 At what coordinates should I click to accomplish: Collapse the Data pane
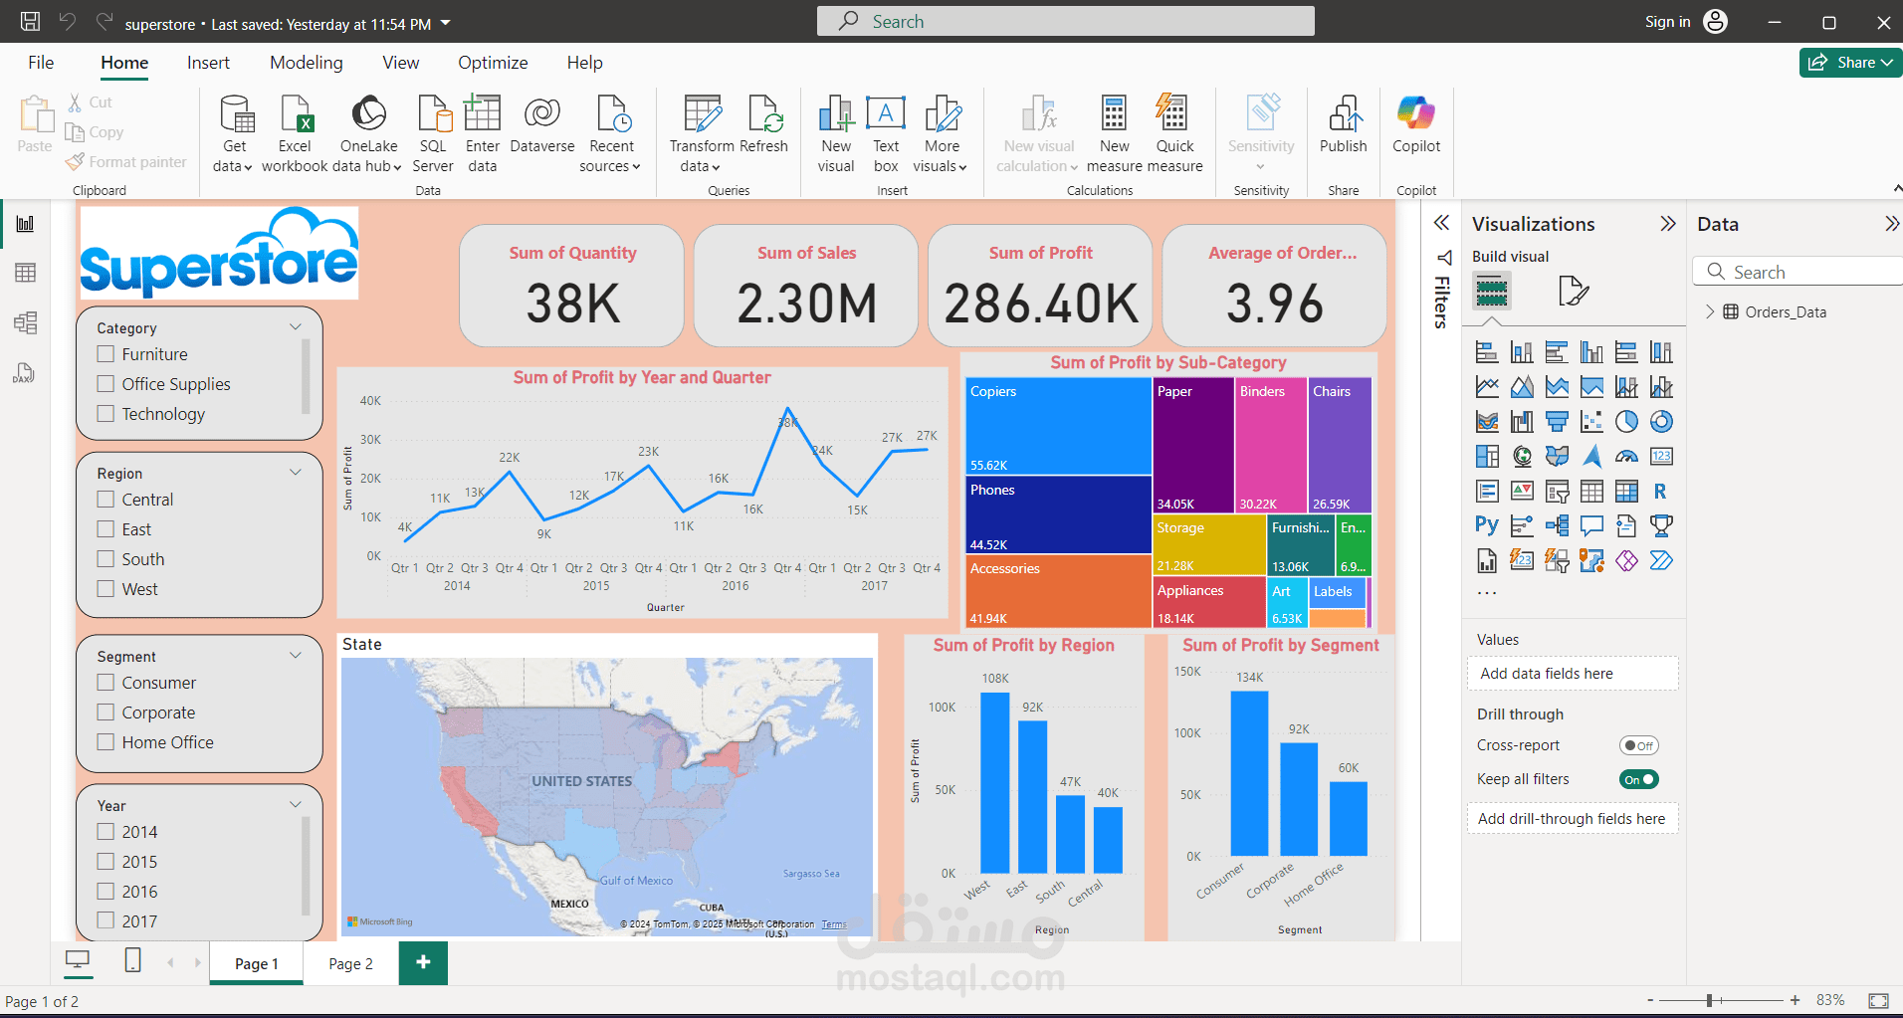coord(1891,224)
